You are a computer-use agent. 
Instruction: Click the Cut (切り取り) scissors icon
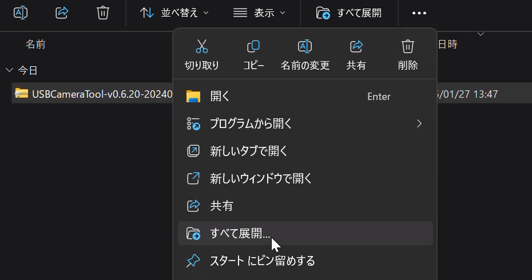pyautogui.click(x=201, y=46)
